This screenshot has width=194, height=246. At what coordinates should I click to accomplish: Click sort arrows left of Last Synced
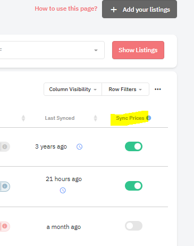pos(23,118)
